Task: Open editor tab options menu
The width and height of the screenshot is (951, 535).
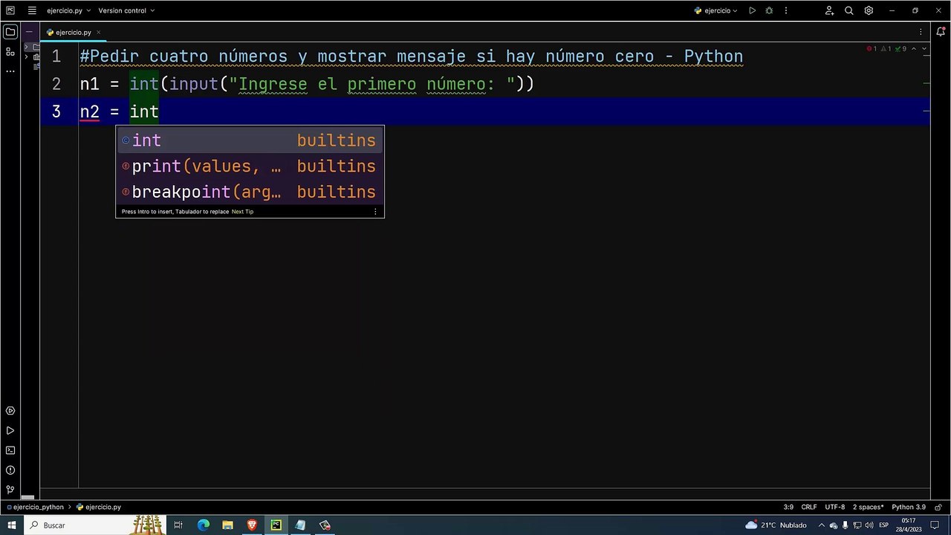Action: (x=921, y=32)
